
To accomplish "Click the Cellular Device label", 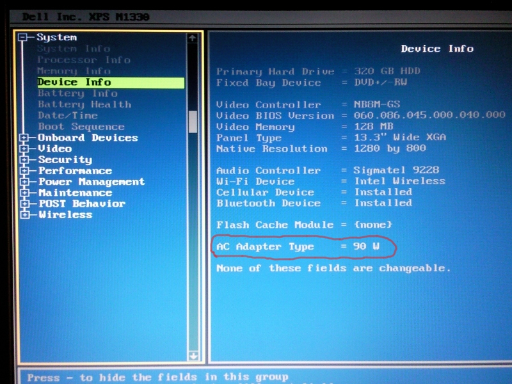I will 265,193.
